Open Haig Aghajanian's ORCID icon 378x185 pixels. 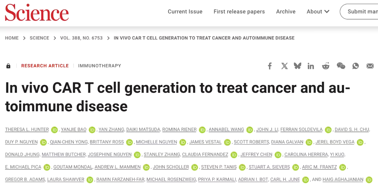pyautogui.click(x=369, y=180)
